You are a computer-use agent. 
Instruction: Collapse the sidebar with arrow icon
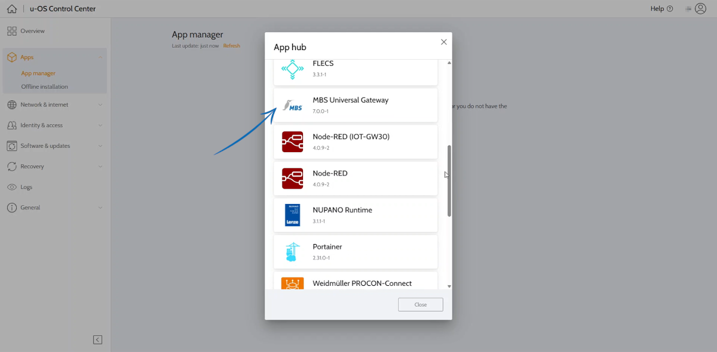97,339
